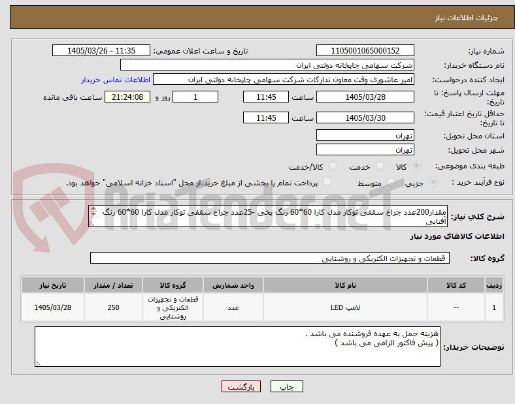Click the price validity date 1405/03/30 field
This screenshot has height=404, width=515.
[365, 117]
